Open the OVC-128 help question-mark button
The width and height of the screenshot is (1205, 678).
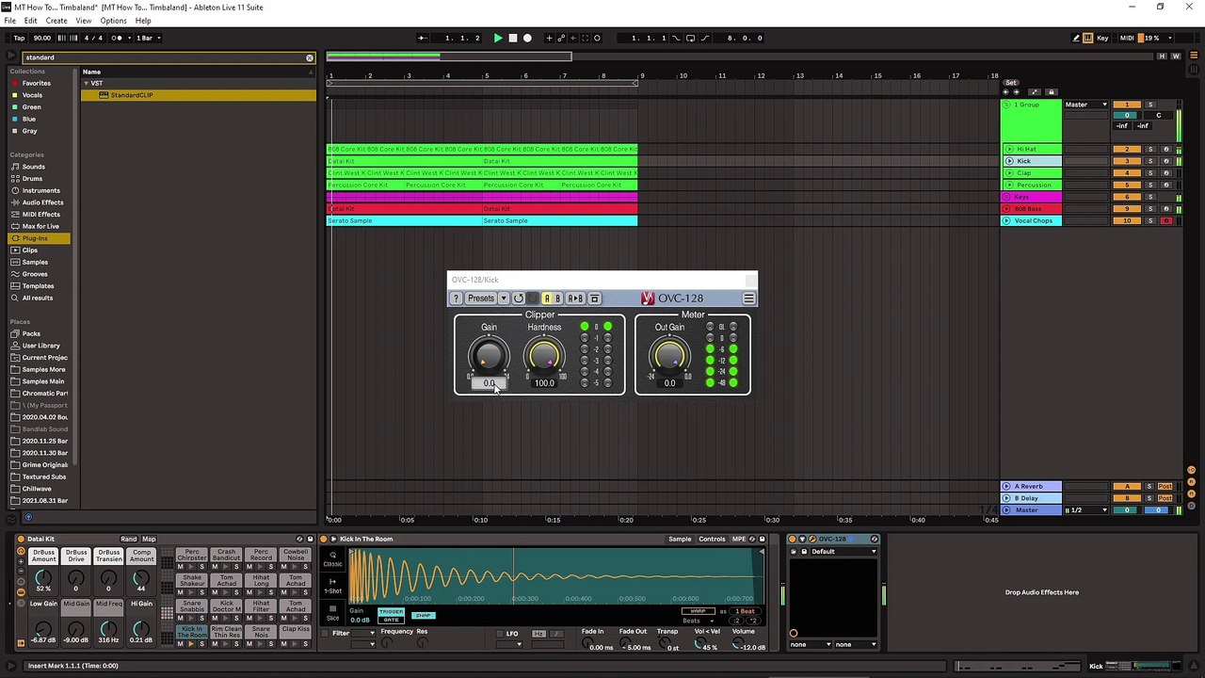point(457,299)
